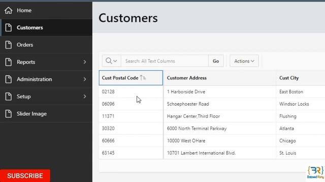This screenshot has height=182, width=325.
Task: Click the Setup page icon
Action: tap(9, 97)
